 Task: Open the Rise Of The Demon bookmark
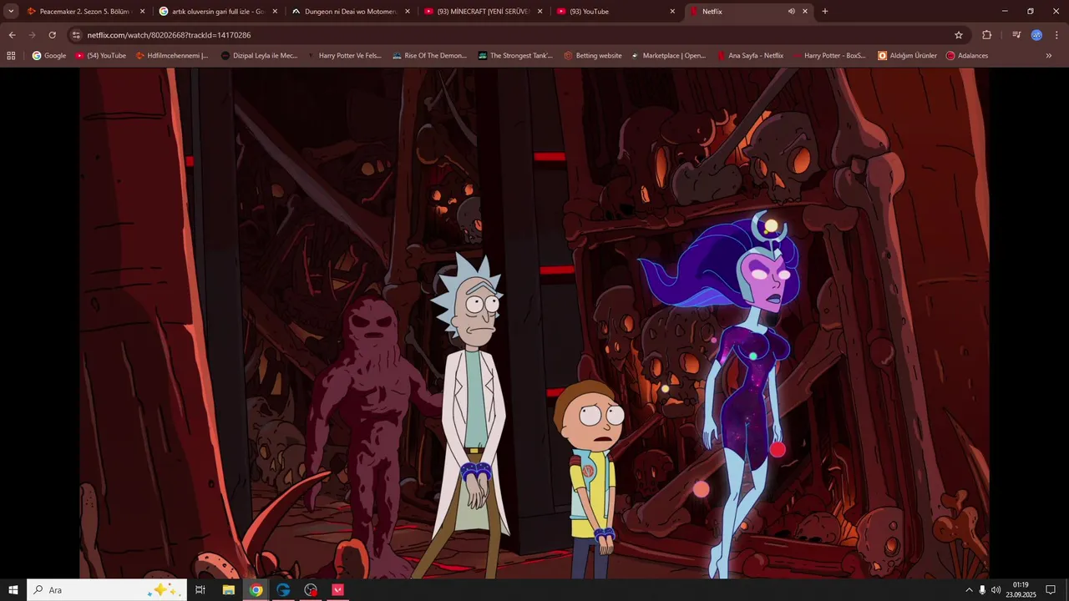429,56
